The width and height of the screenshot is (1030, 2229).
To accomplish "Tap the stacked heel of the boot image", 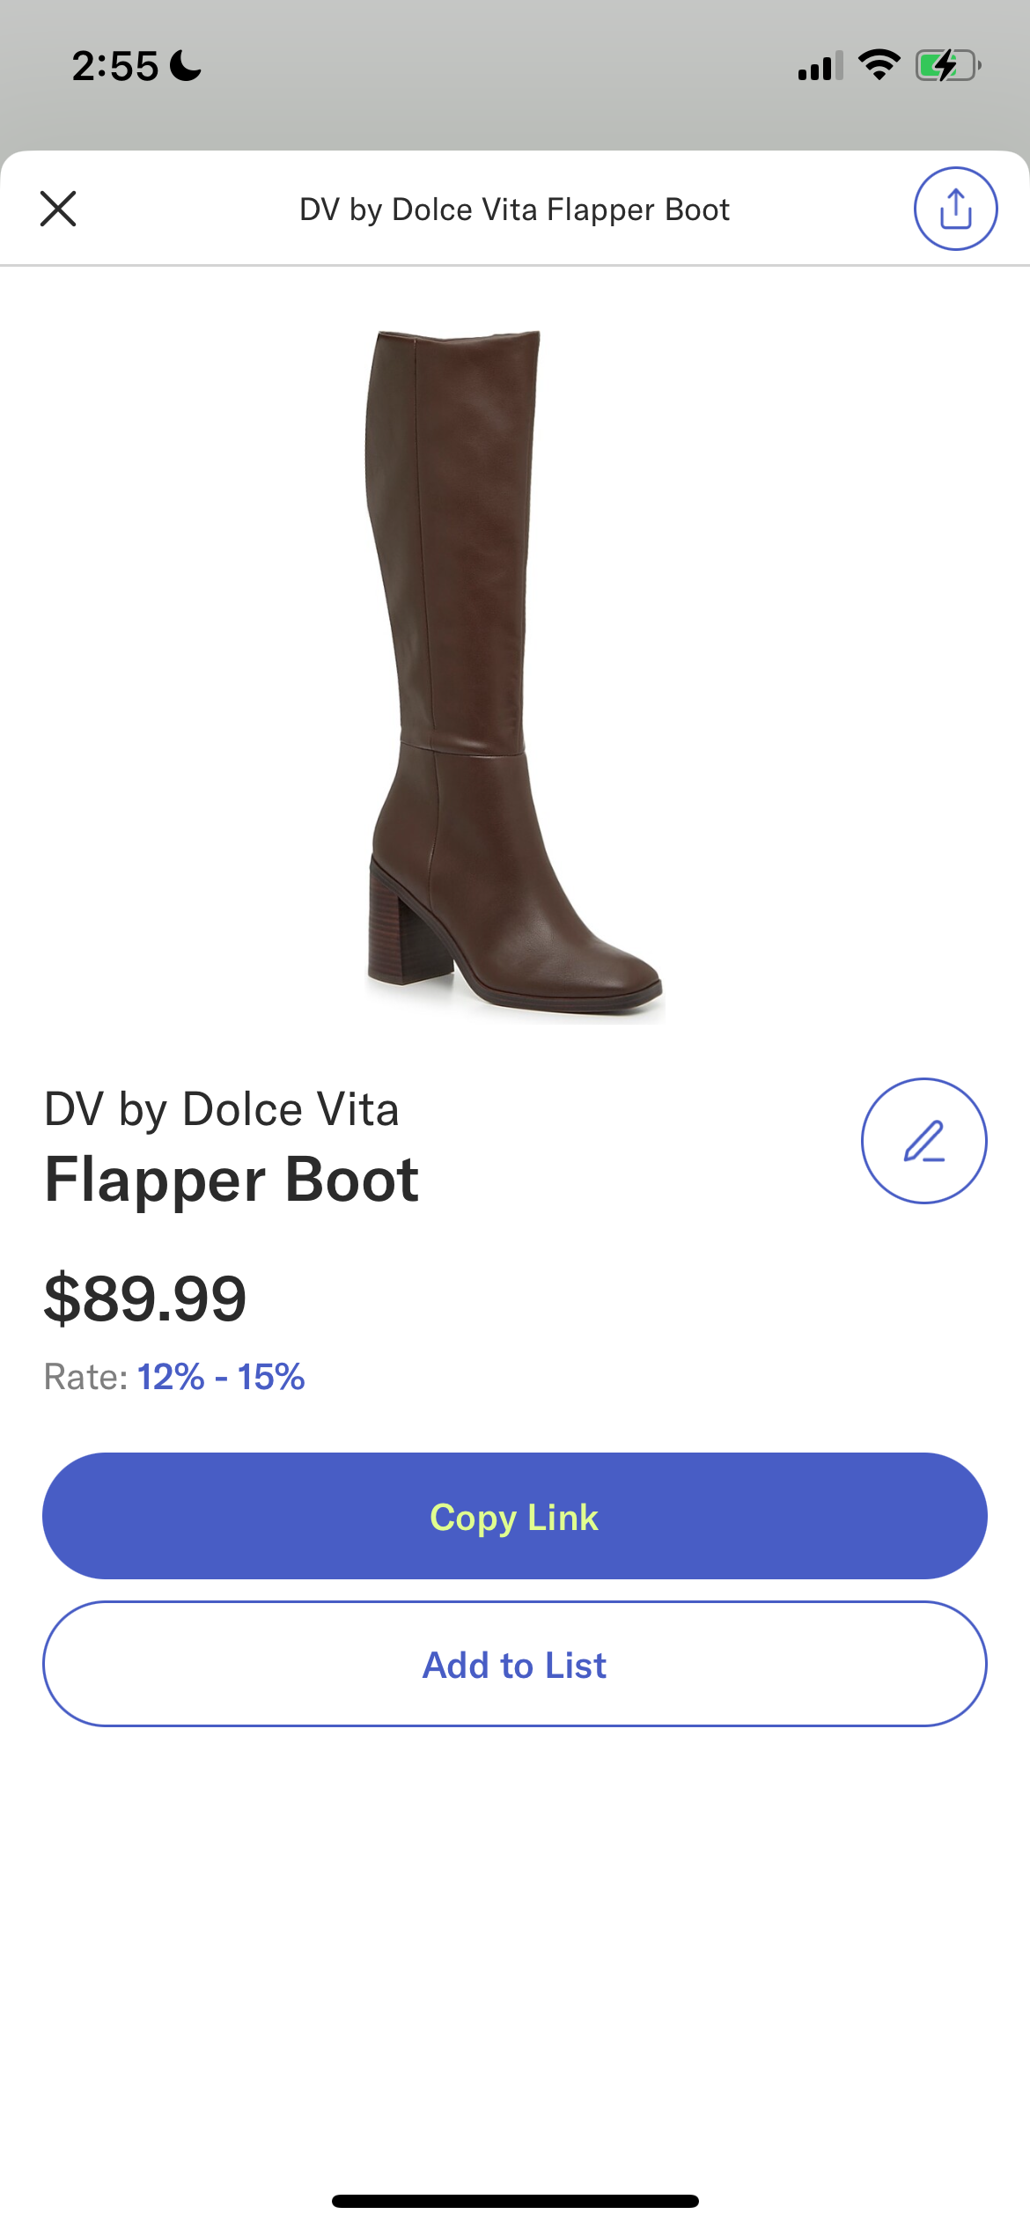I will tap(408, 924).
